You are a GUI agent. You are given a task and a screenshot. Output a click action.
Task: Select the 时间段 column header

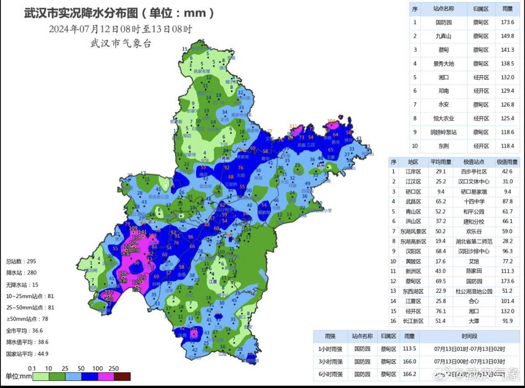(x=469, y=336)
